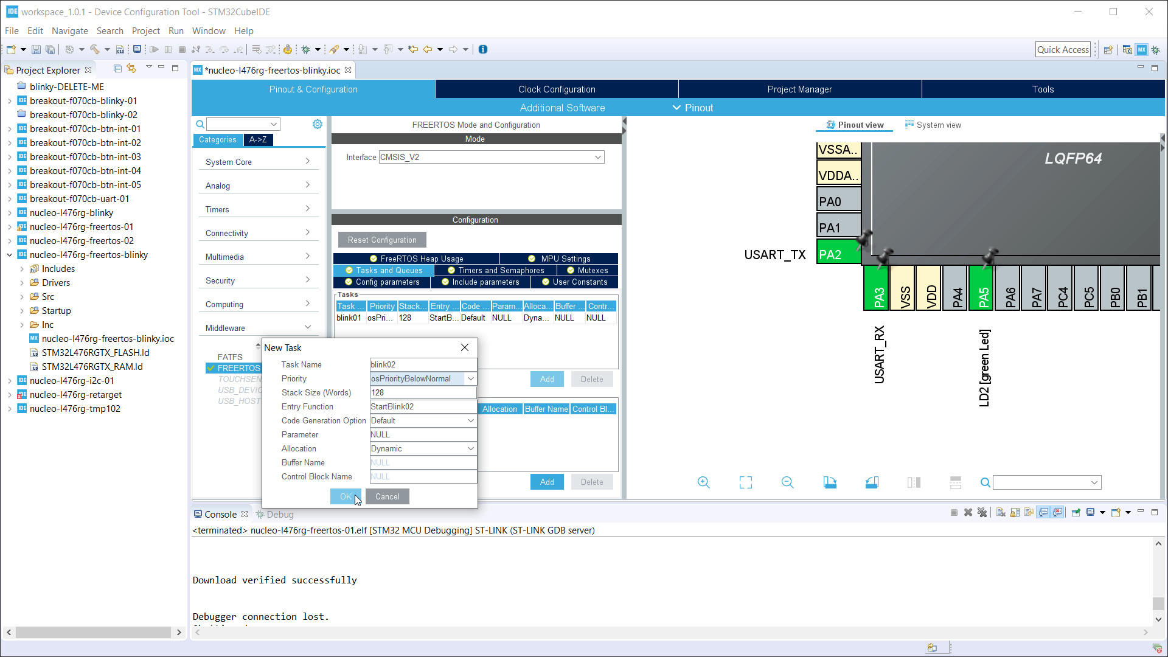Click the New project toolbar icon

pyautogui.click(x=11, y=49)
